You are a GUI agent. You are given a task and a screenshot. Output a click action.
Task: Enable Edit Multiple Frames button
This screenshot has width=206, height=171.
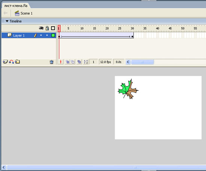pyautogui.click(x=79, y=62)
